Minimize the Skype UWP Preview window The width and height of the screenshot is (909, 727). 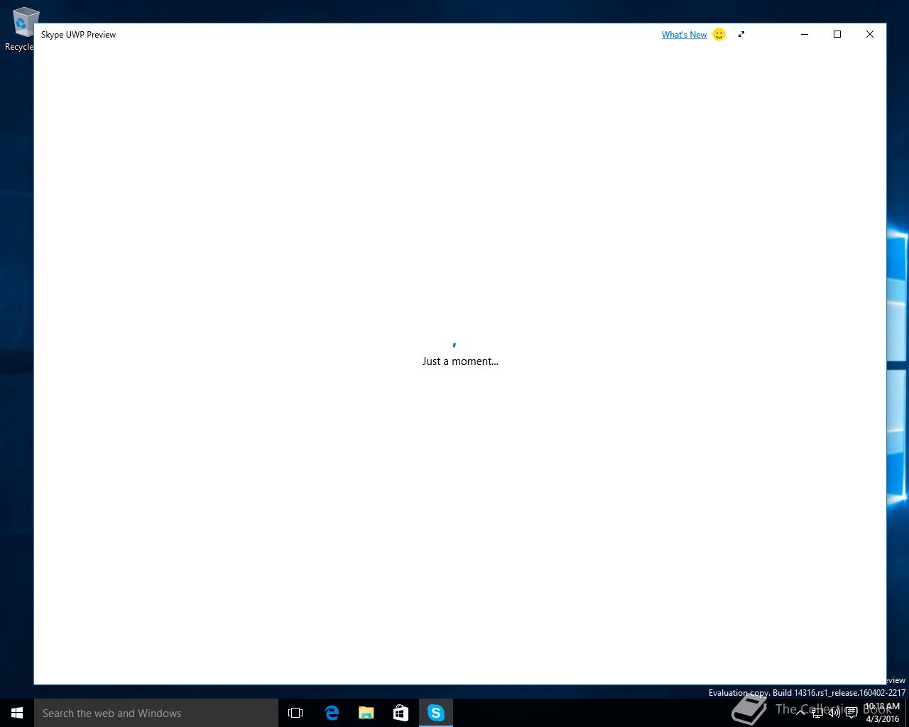tap(805, 34)
